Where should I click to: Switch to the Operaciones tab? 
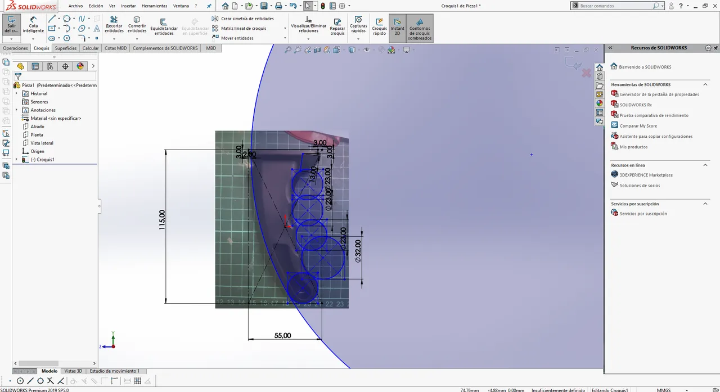pyautogui.click(x=15, y=48)
